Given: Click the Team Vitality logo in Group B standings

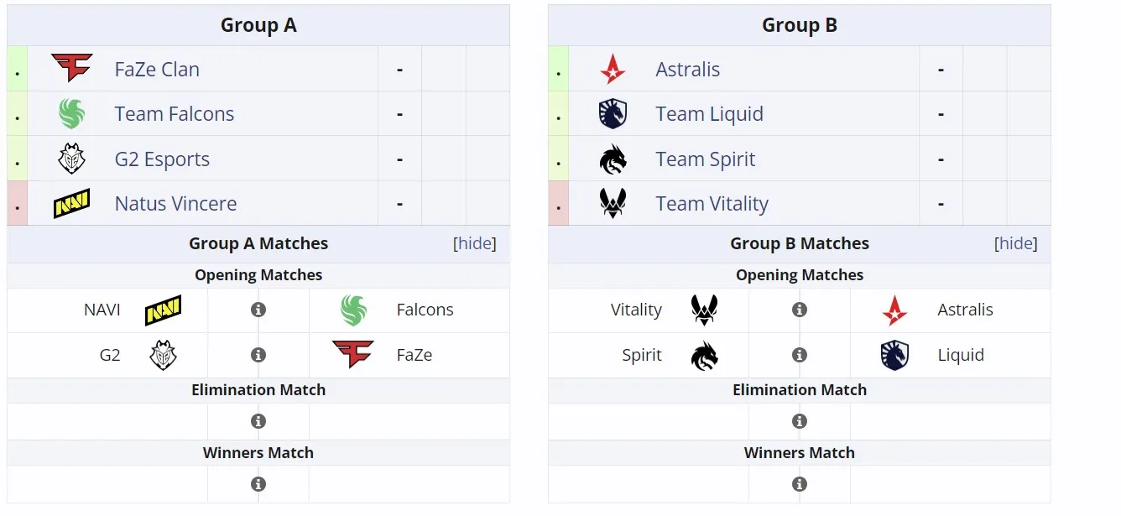Looking at the screenshot, I should (x=613, y=204).
